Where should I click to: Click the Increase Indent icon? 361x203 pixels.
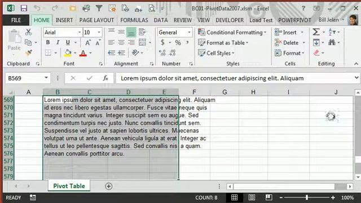121,53
